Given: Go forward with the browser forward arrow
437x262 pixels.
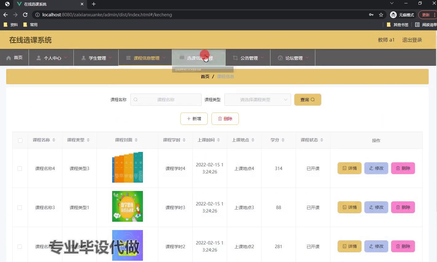Looking at the screenshot, I should [x=15, y=15].
